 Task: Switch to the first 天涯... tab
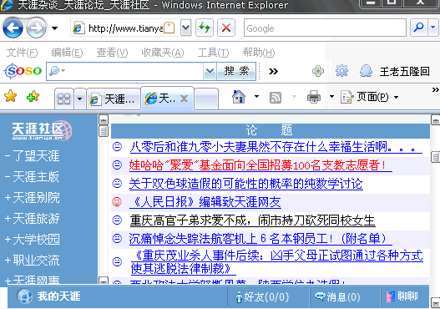coord(113,99)
